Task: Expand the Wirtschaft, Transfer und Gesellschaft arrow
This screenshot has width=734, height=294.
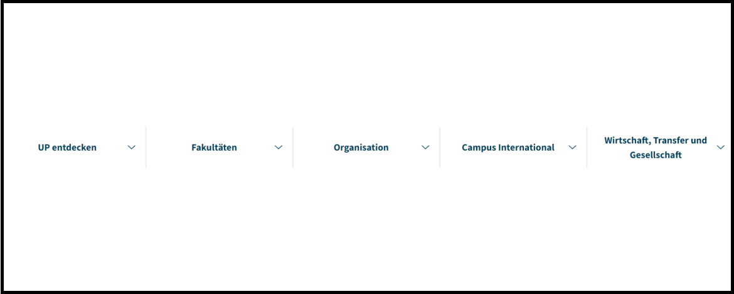Action: 720,148
